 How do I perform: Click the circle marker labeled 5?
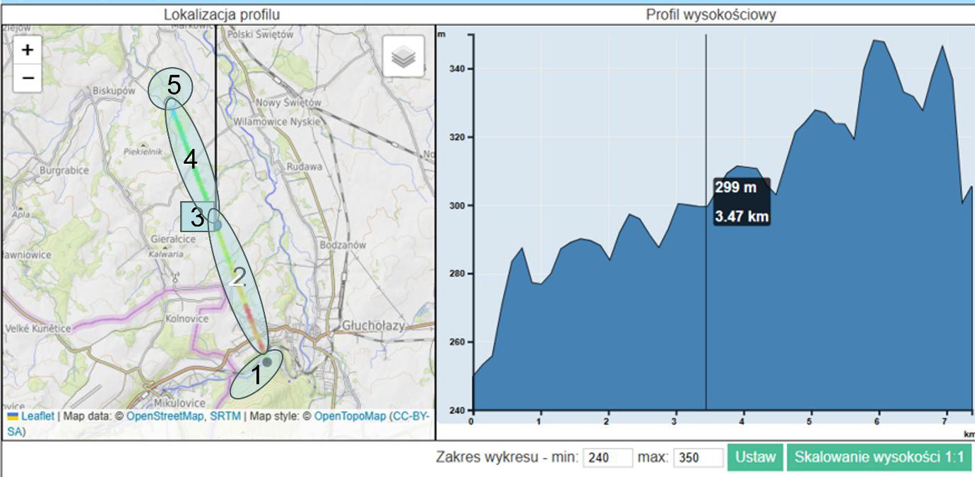(x=170, y=87)
